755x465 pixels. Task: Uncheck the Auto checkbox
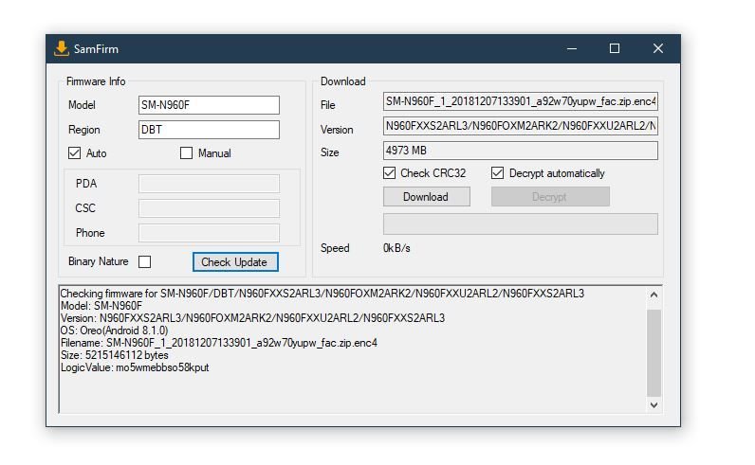click(x=74, y=152)
